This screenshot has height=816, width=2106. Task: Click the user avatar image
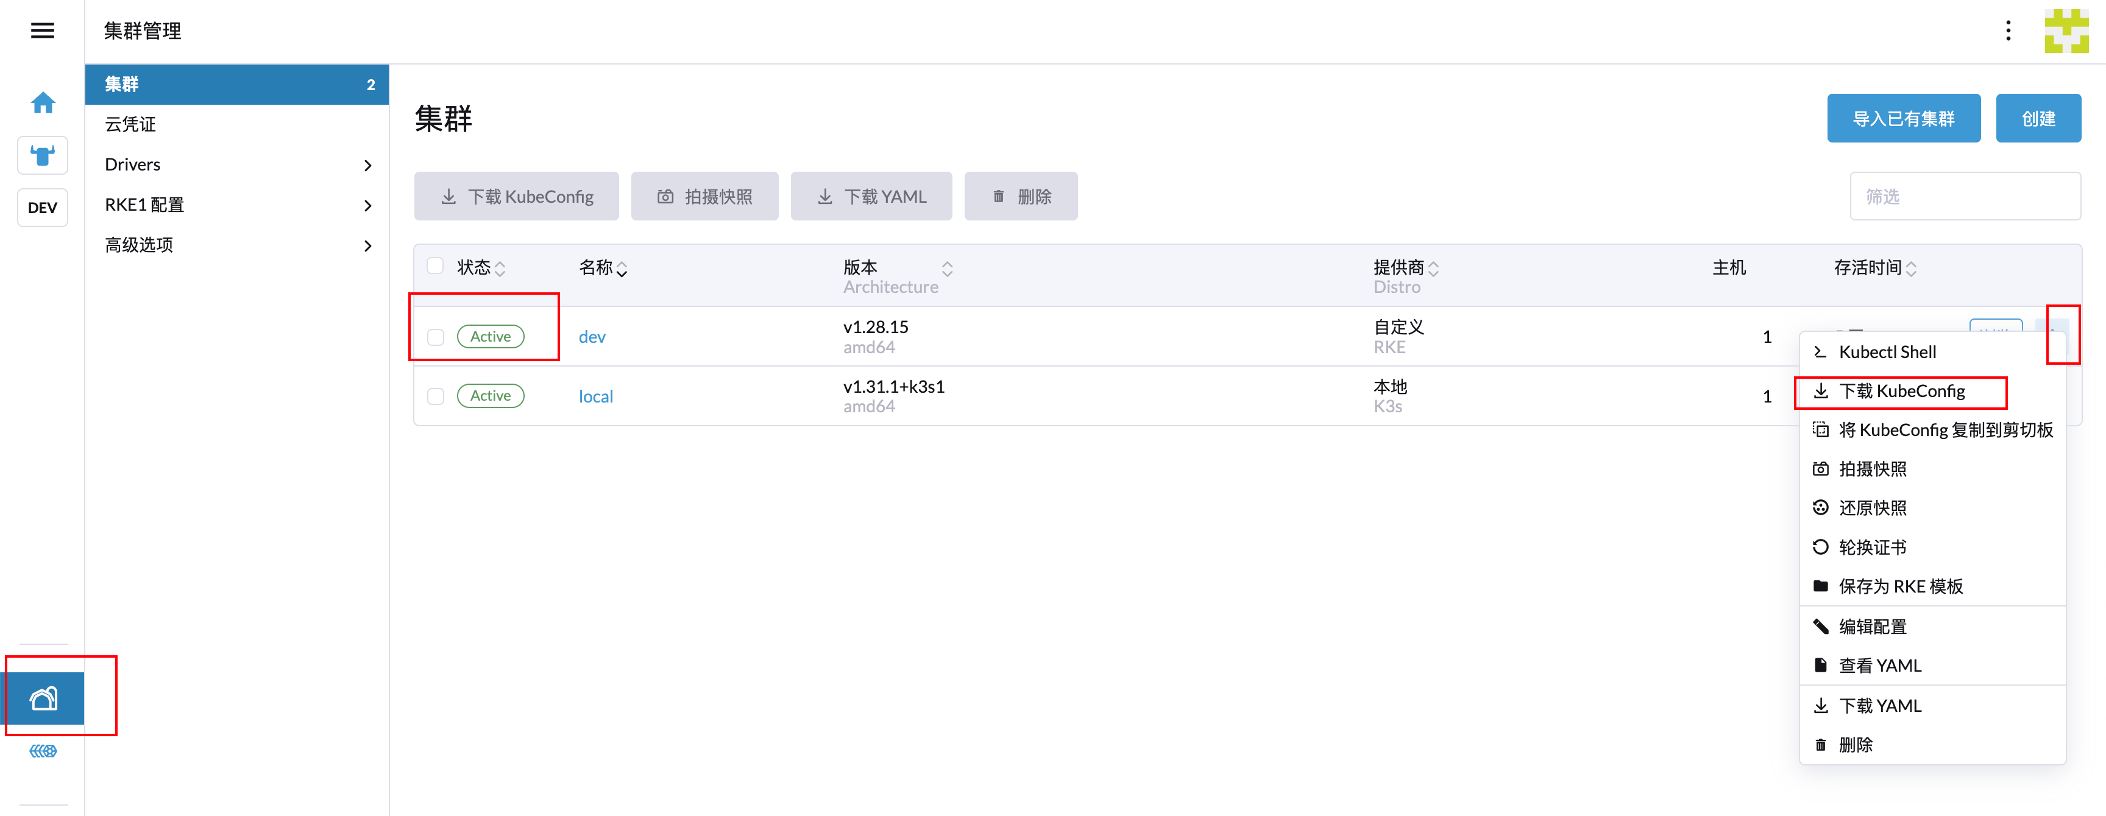[2066, 31]
